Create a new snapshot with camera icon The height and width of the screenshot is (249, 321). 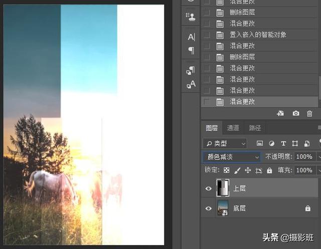click(296, 113)
